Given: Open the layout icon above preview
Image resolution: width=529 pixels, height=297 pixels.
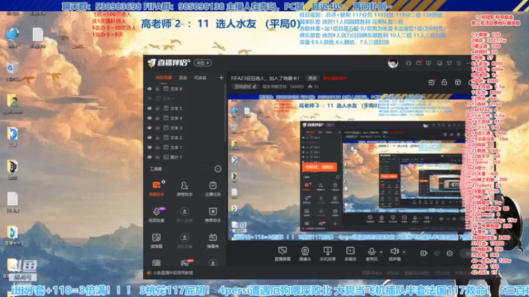Looking at the screenshot, I should pyautogui.click(x=458, y=82).
